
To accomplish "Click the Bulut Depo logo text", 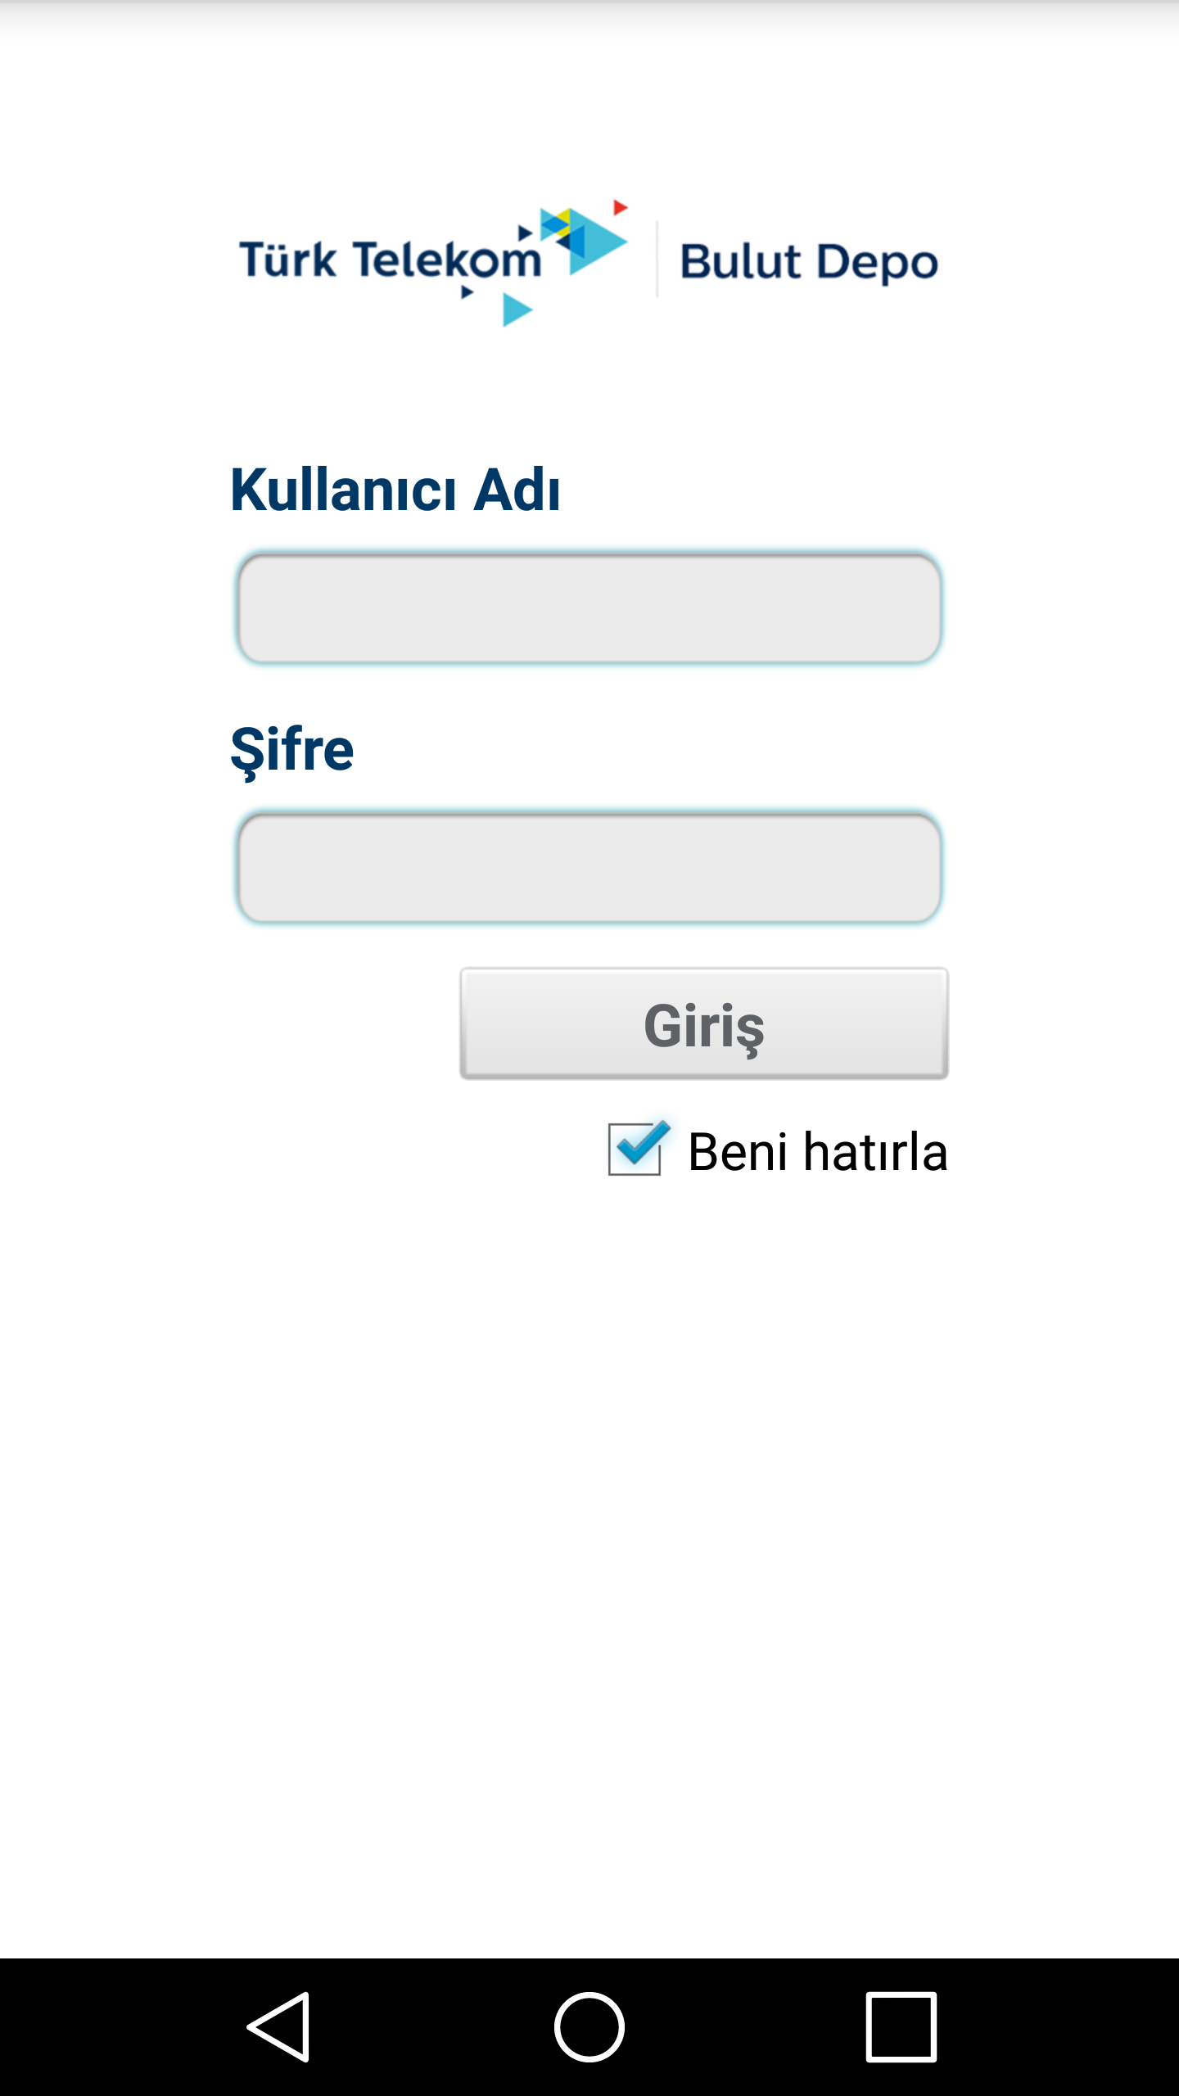I will coord(809,263).
